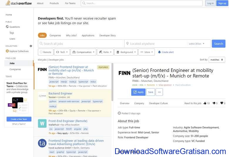Open the Sort by matches dropdown
Image resolution: width=229 pixels, height=157 pixels.
(217, 60)
